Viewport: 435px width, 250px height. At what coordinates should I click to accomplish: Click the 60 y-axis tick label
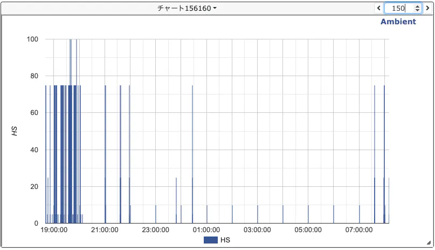tap(34, 113)
